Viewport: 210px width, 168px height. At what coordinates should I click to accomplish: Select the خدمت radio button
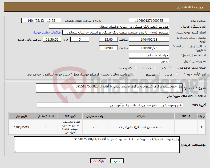click(155, 68)
